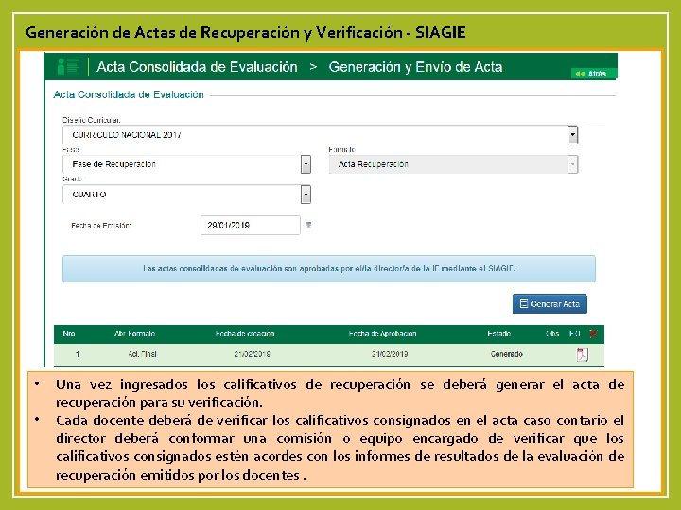681x510 pixels.
Task: Click the Fecha de Aprobación column header
Action: [x=383, y=334]
